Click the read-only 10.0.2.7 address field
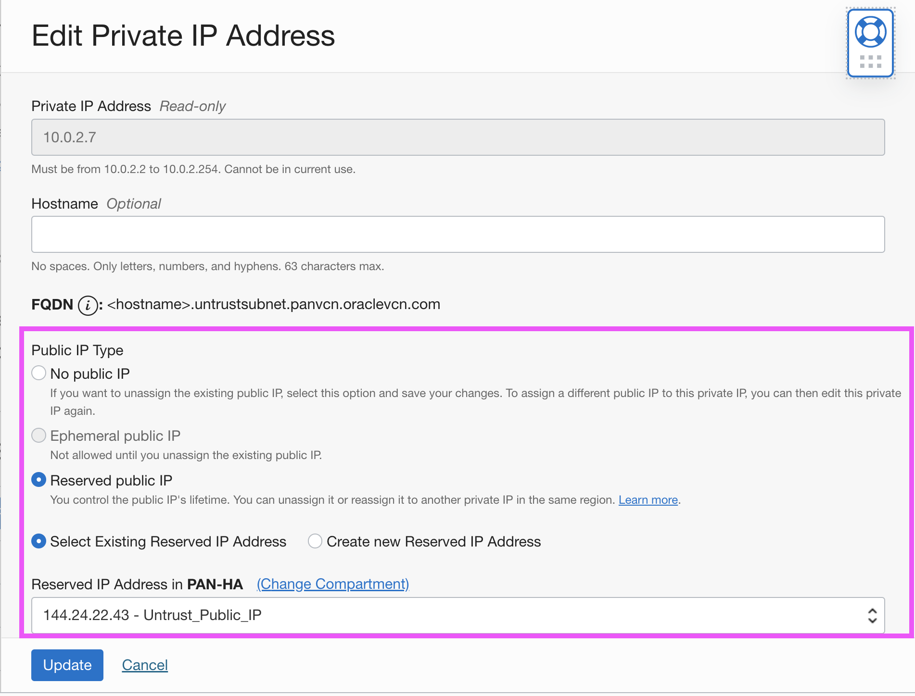915x696 pixels. [x=457, y=137]
